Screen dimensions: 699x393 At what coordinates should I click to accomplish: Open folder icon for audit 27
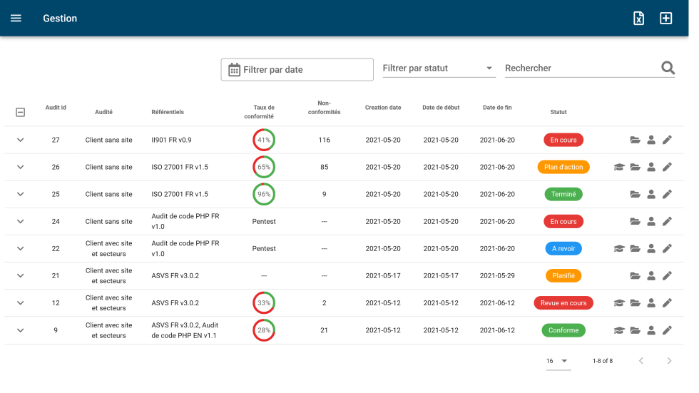tap(635, 141)
